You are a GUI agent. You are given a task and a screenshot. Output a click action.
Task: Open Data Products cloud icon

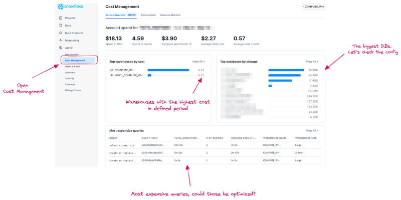[x=61, y=33]
